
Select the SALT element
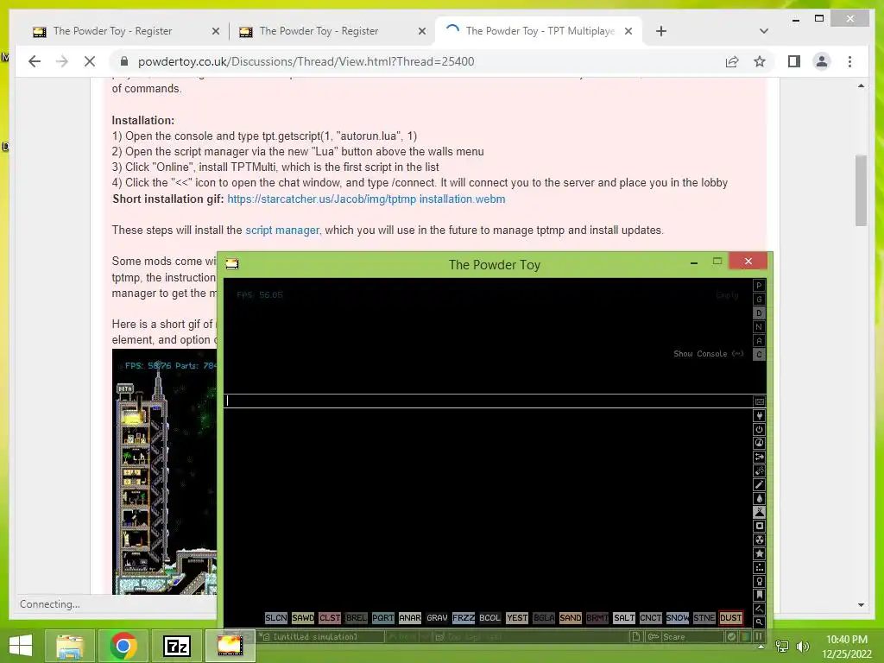pyautogui.click(x=624, y=618)
